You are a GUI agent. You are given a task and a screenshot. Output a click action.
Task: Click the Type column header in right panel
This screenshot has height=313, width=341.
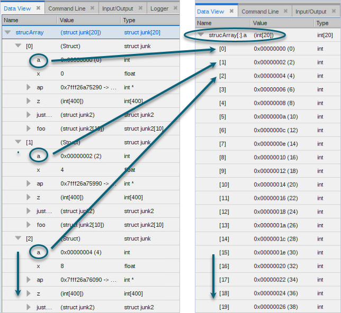[x=322, y=23]
